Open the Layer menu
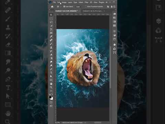Viewport: 165px width, 124px height. (x=70, y=2)
